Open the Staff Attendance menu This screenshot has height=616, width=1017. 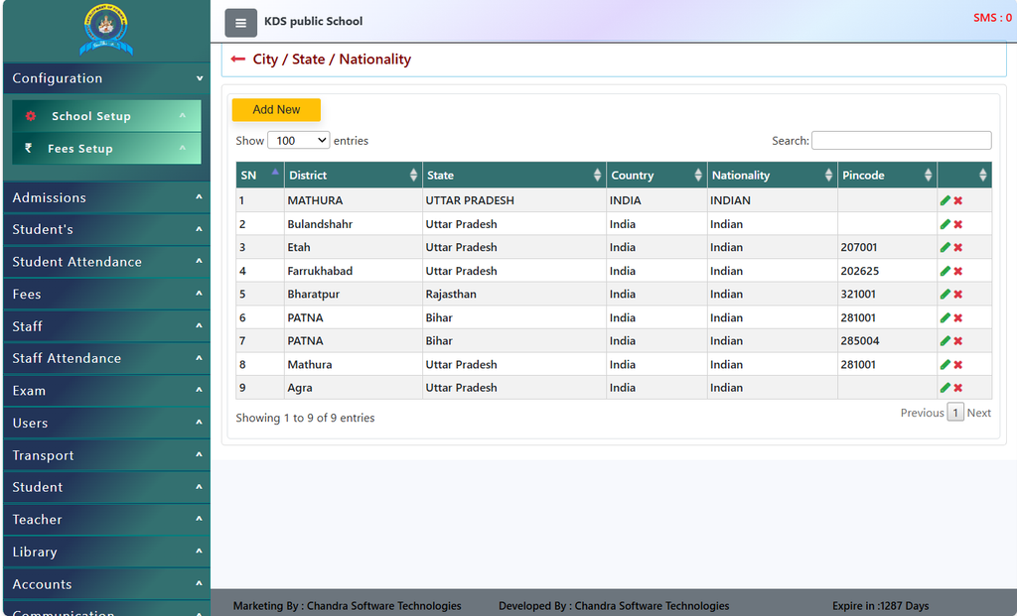pos(106,358)
